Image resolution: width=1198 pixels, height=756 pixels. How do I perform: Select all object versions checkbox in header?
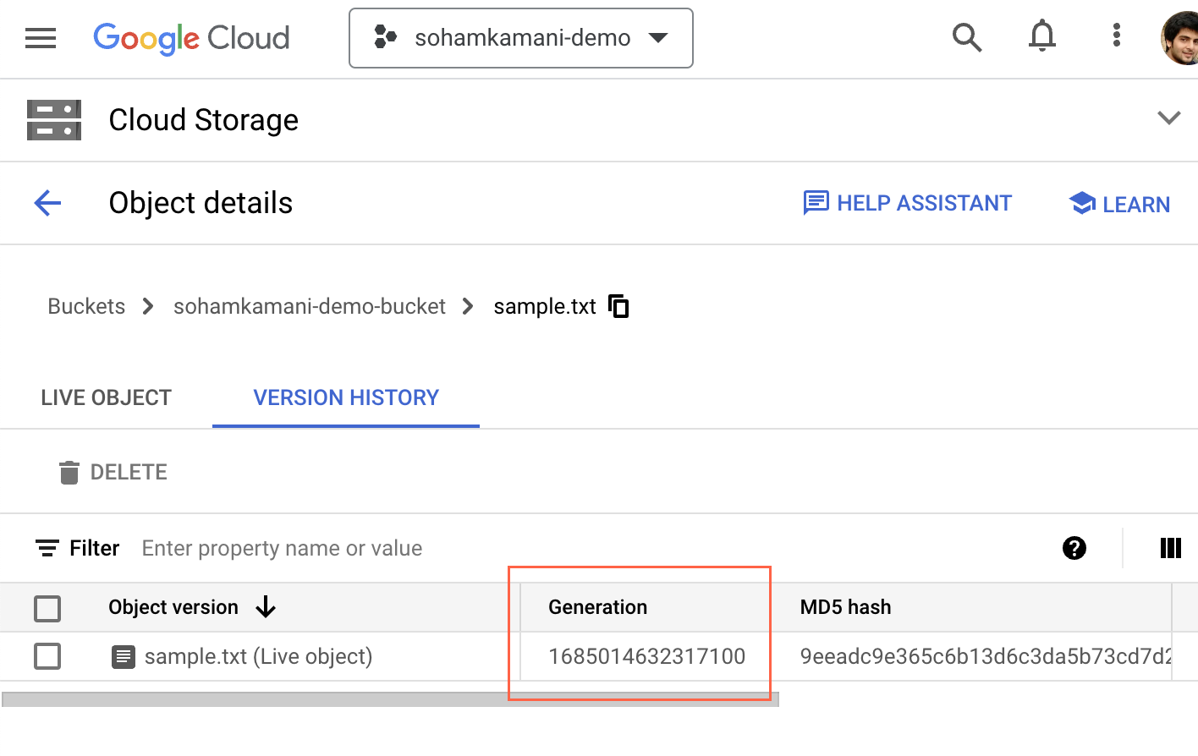(47, 608)
